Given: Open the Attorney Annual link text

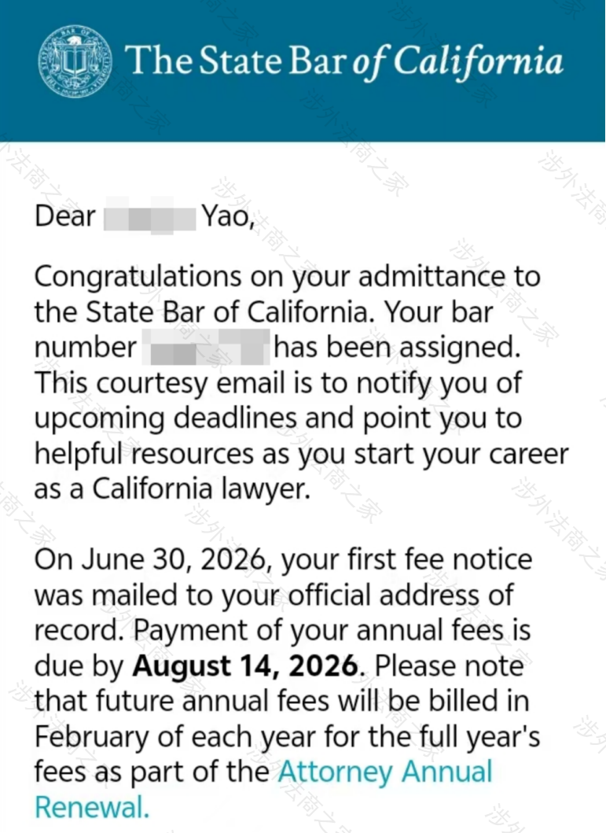Looking at the screenshot, I should click(385, 772).
